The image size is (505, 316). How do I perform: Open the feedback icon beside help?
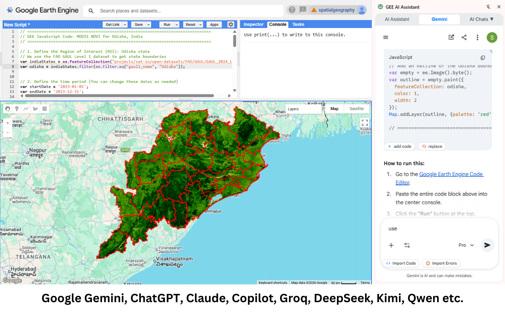(303, 10)
